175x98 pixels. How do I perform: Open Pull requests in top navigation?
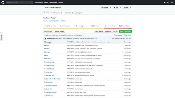[x=39, y=2]
